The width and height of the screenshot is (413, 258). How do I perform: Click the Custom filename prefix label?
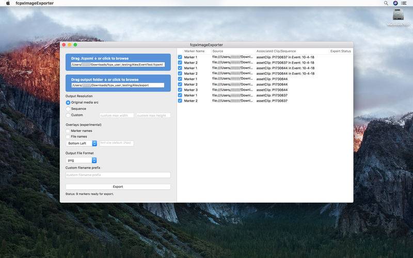[83, 168]
